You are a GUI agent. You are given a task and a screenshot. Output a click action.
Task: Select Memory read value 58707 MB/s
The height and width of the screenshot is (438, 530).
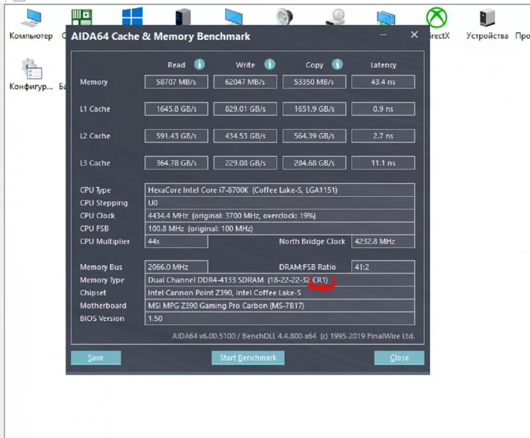tap(176, 82)
